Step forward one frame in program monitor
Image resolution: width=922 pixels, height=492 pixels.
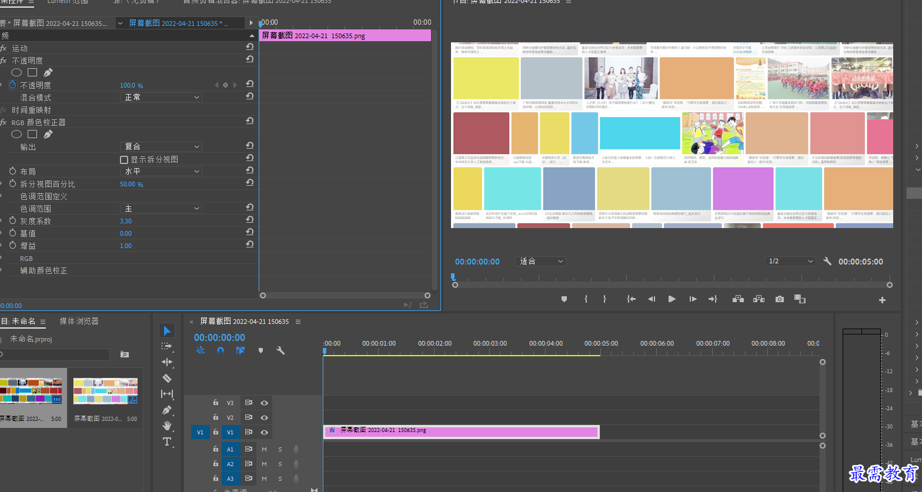(693, 299)
